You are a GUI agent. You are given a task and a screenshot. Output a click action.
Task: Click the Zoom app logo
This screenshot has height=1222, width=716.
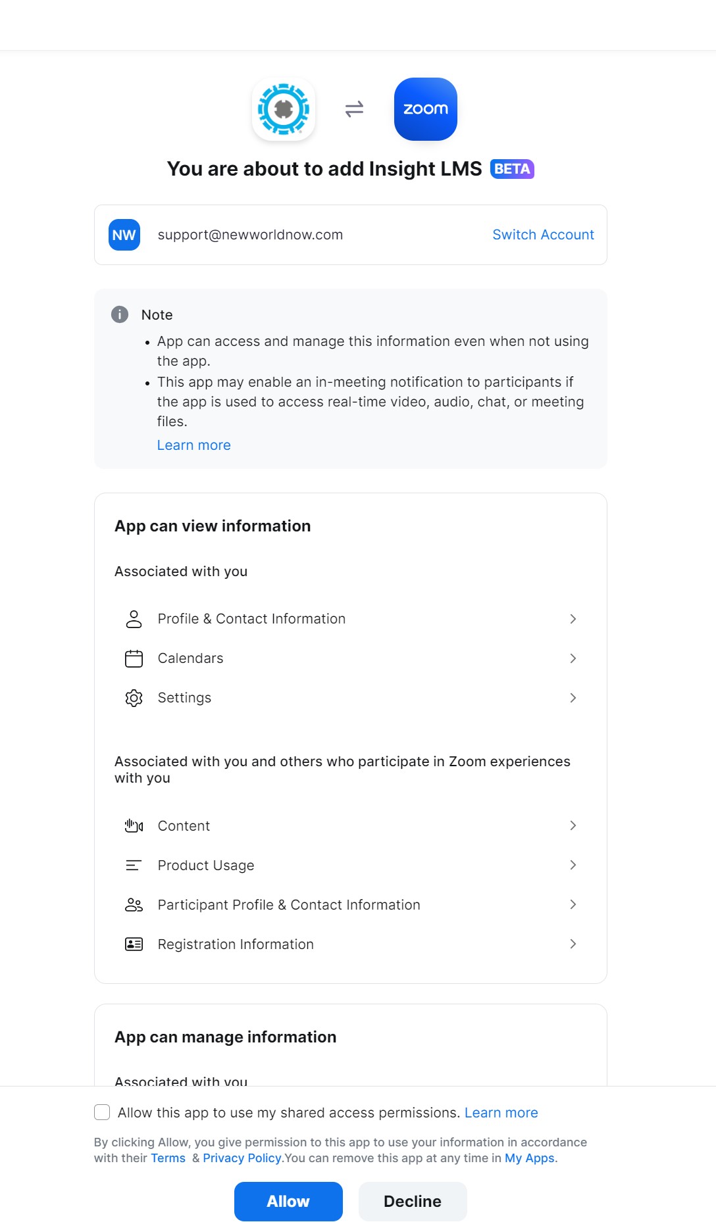(425, 109)
